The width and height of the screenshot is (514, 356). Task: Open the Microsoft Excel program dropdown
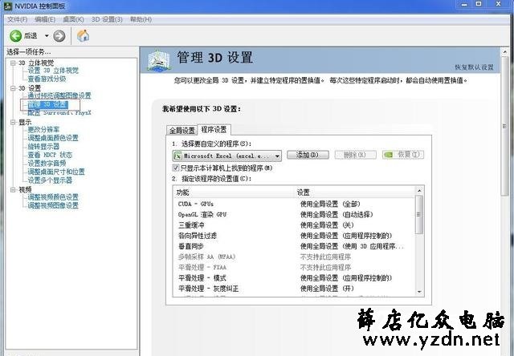point(226,156)
